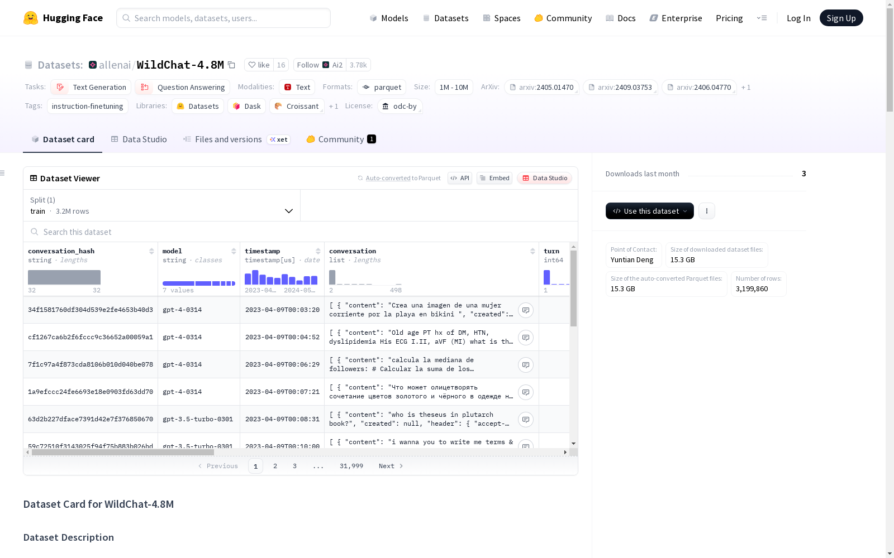Open conversation viewer for the 'Crea una imagen' row

[x=526, y=310]
